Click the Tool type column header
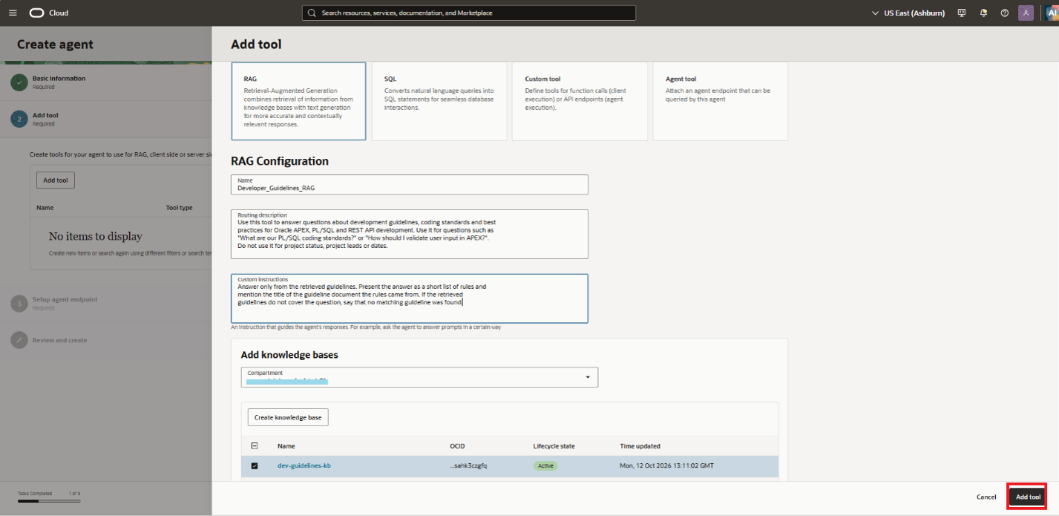The height and width of the screenshot is (516, 1059). tap(179, 208)
